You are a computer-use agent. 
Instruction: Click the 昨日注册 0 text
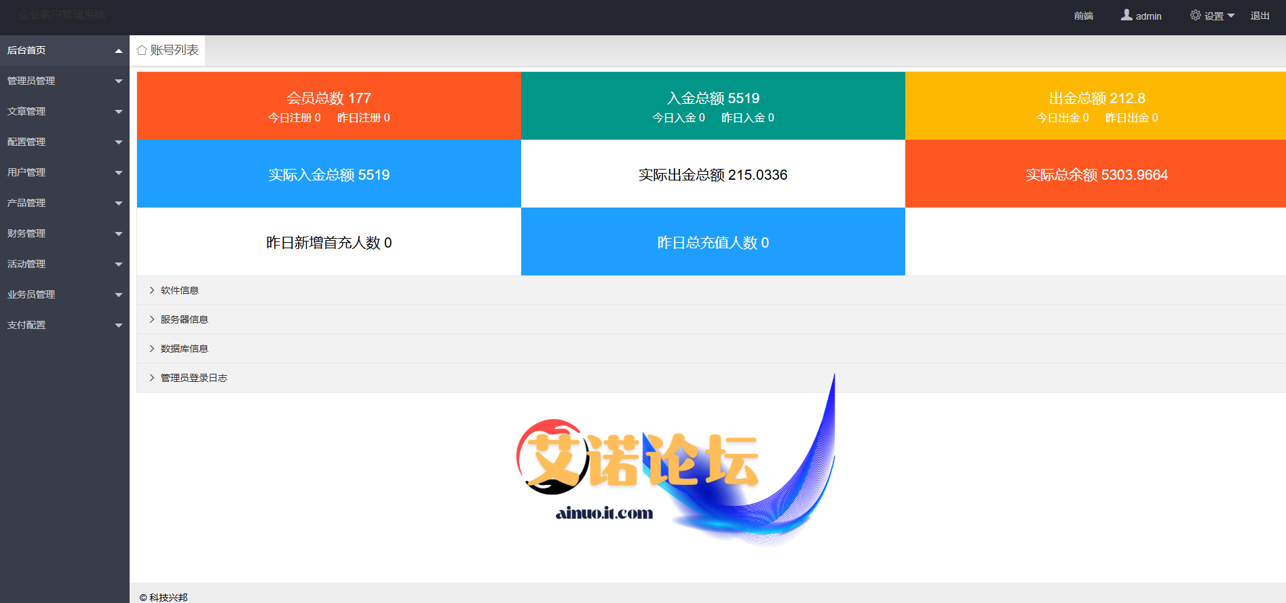[x=364, y=118]
